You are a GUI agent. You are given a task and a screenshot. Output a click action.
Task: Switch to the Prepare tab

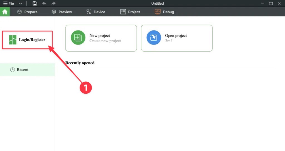pyautogui.click(x=27, y=12)
